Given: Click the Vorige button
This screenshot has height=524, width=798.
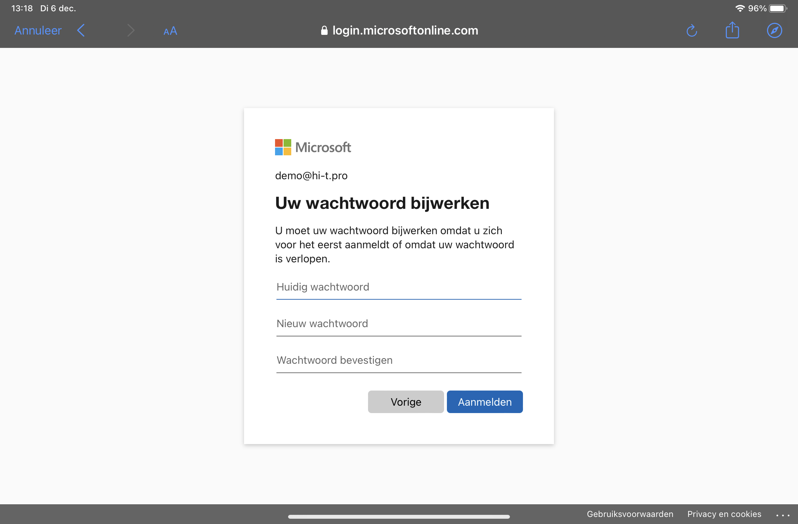Looking at the screenshot, I should [x=406, y=402].
